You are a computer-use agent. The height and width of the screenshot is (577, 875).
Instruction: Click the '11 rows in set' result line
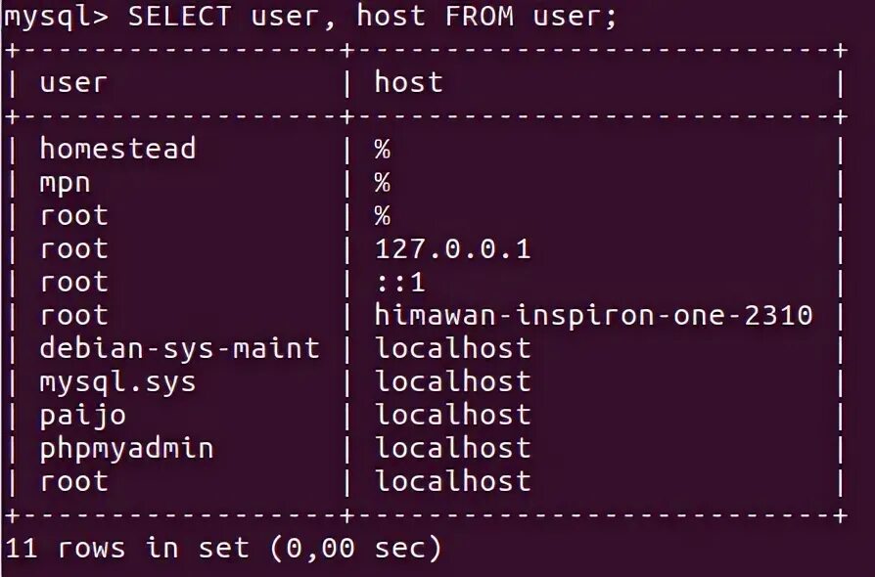(223, 548)
